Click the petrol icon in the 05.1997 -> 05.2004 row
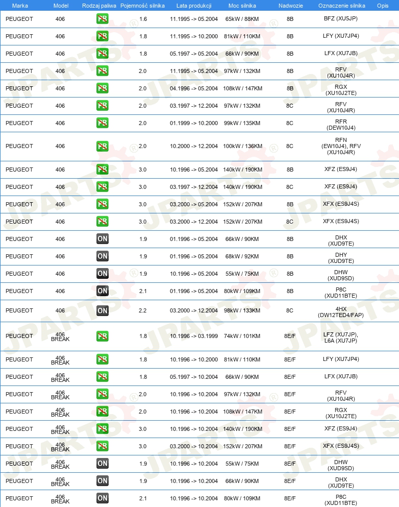The width and height of the screenshot is (399, 507). tap(103, 53)
